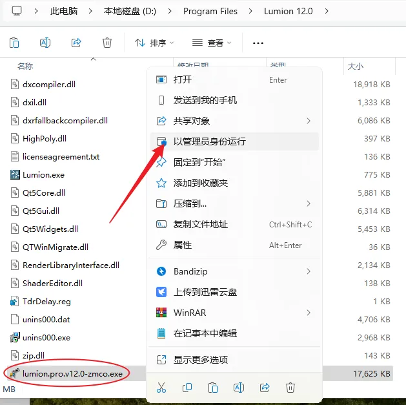Select 打开 in the context menu

[x=234, y=79]
